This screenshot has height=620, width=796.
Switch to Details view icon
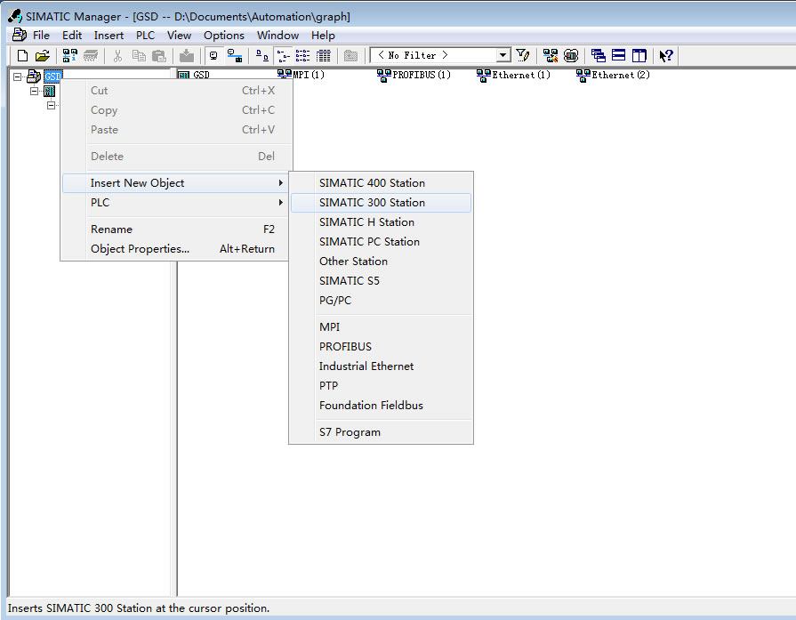coord(324,55)
